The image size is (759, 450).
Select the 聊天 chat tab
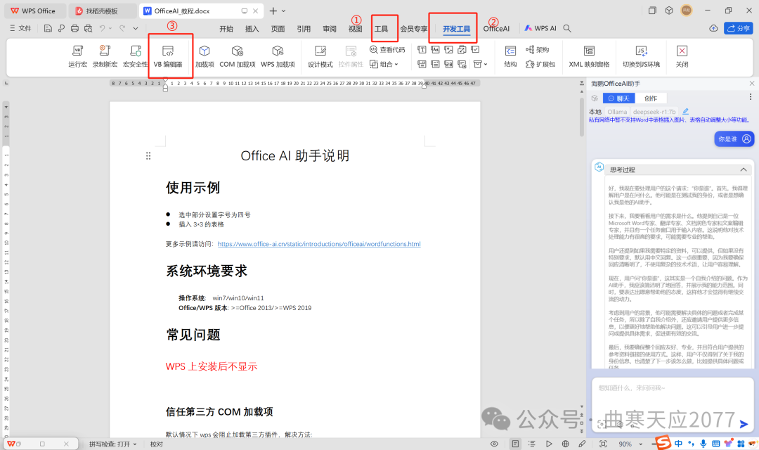618,98
